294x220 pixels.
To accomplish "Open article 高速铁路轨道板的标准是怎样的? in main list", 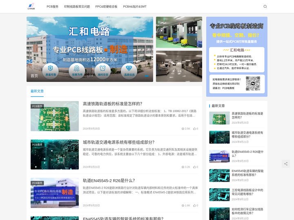I will [113, 103].
